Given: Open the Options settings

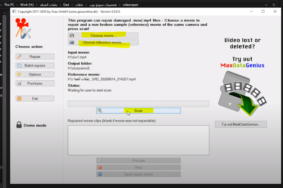Looking at the screenshot, I should (x=35, y=74).
